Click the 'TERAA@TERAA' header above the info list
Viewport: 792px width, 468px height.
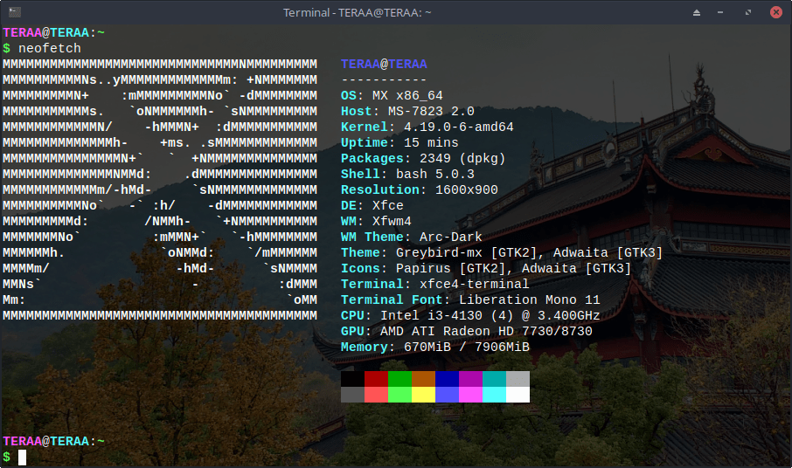tap(384, 64)
